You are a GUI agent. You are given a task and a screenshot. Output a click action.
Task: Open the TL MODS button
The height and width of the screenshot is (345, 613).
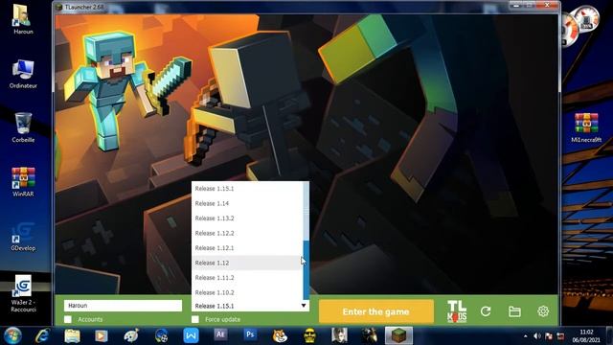tap(457, 311)
